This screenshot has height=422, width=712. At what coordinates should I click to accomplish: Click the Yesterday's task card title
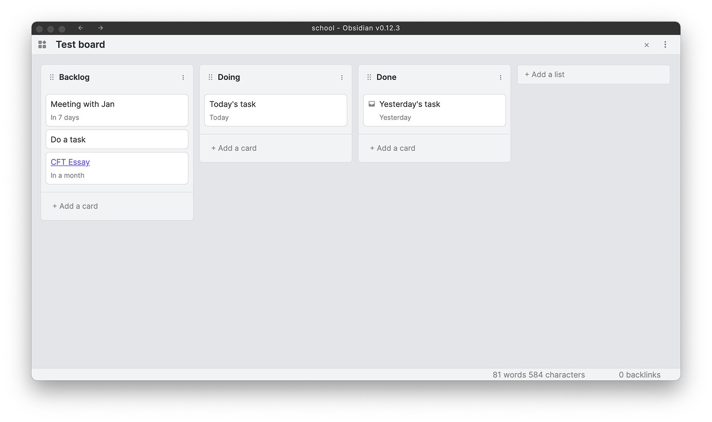(x=410, y=104)
